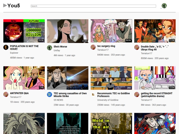Visit the Unifay channel name
The image size is (179, 134).
click(57, 50)
